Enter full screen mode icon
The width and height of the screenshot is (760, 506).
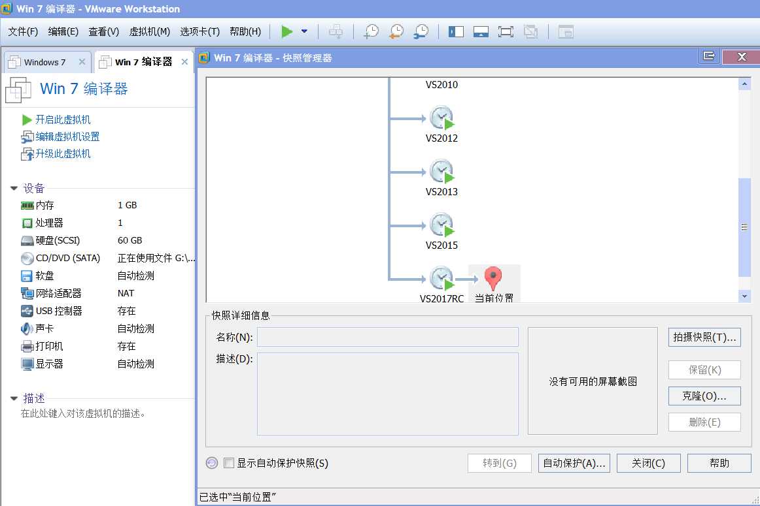click(x=506, y=32)
